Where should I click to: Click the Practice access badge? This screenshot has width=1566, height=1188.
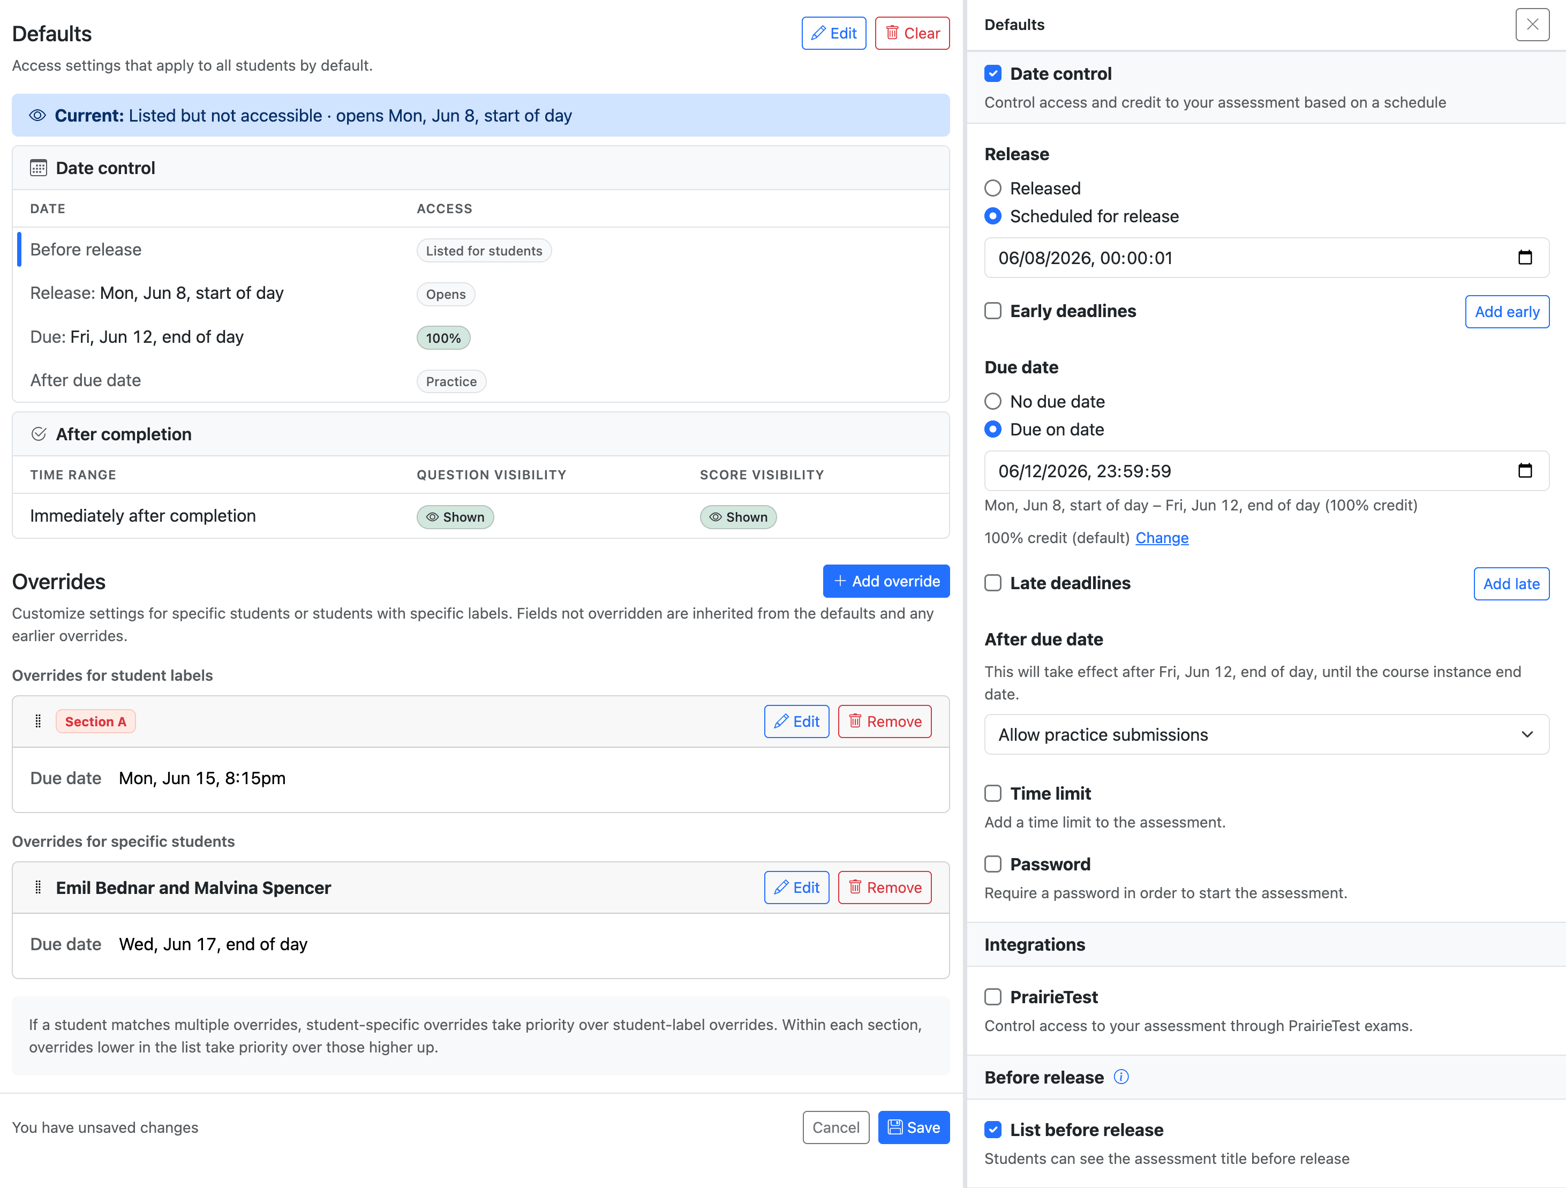click(x=451, y=381)
